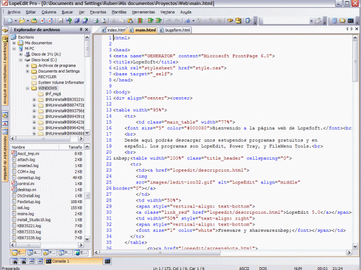This screenshot has width=361, height=270.
Task: Click the folder tree vertical scrollbar thumb
Action: [87, 48]
